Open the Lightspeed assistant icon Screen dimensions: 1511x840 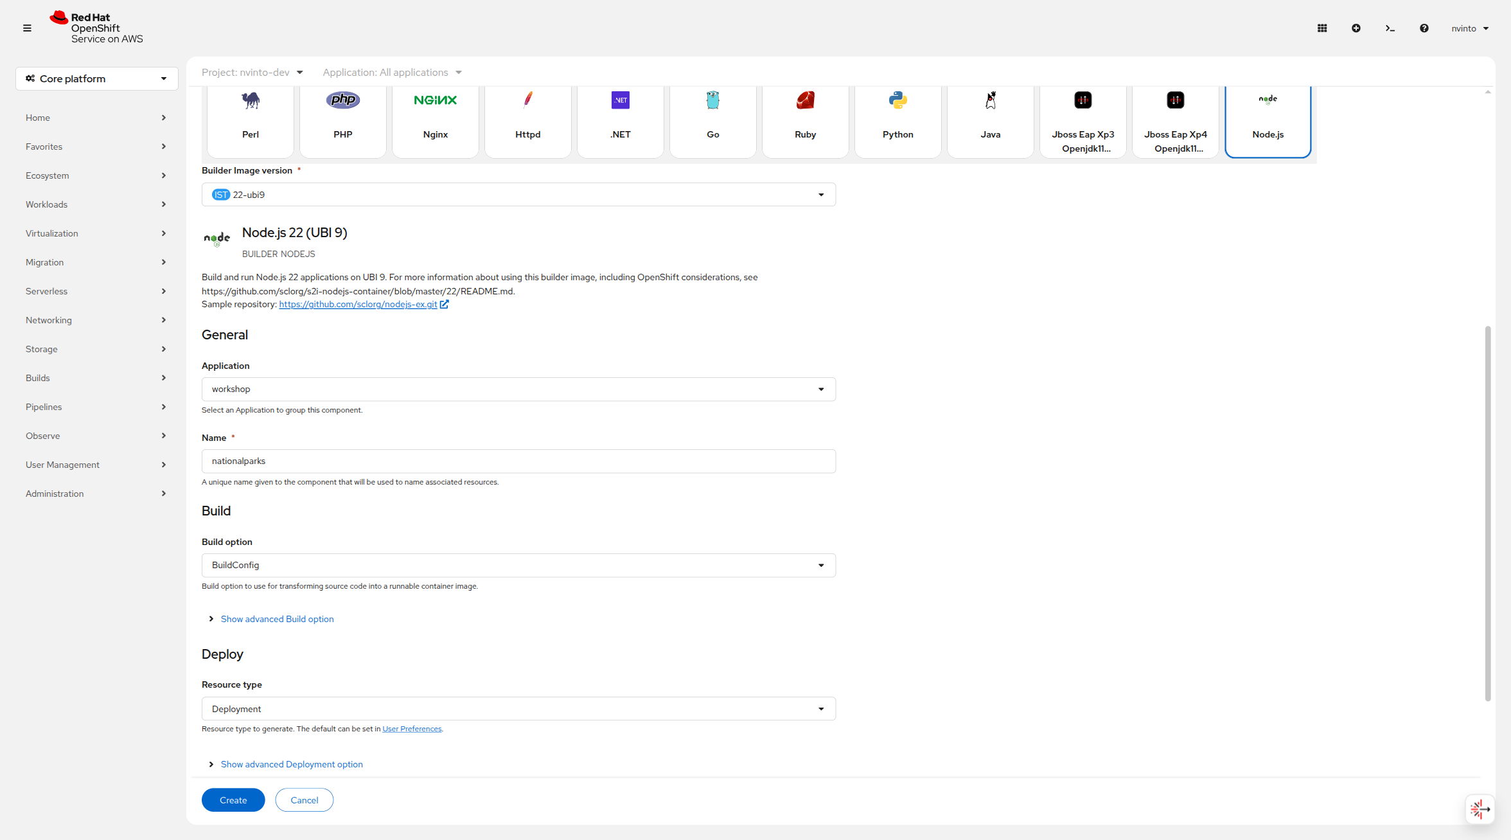click(x=1480, y=809)
